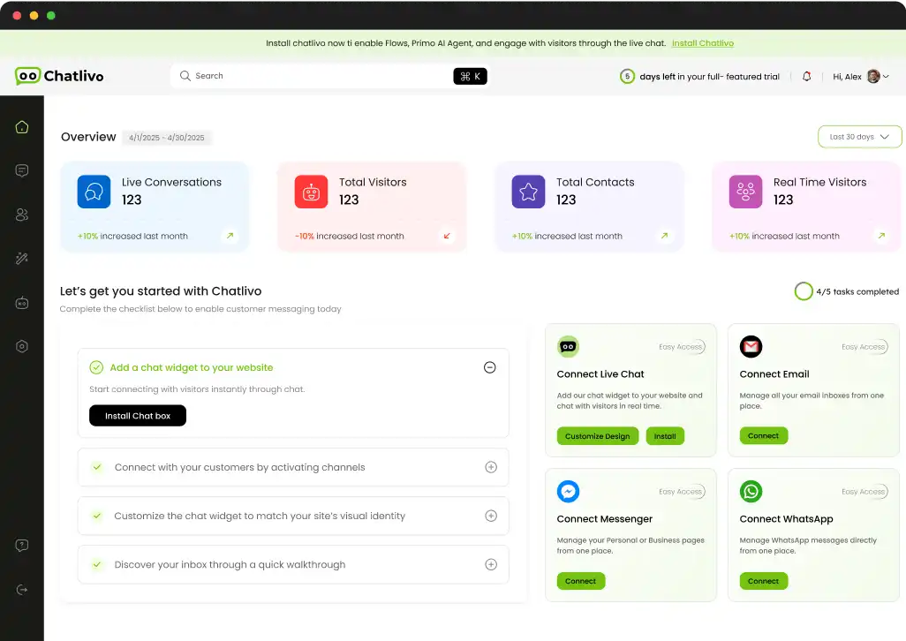Click 'days left in your full- featured trial' text

(709, 76)
